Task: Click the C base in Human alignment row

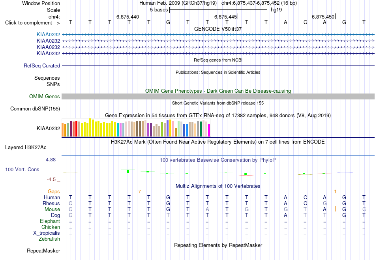Action: coord(305,198)
